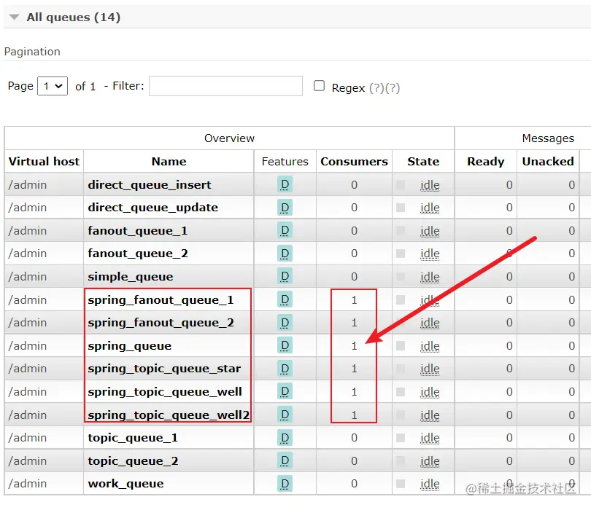Open topic_queue_2 queue details

133,461
